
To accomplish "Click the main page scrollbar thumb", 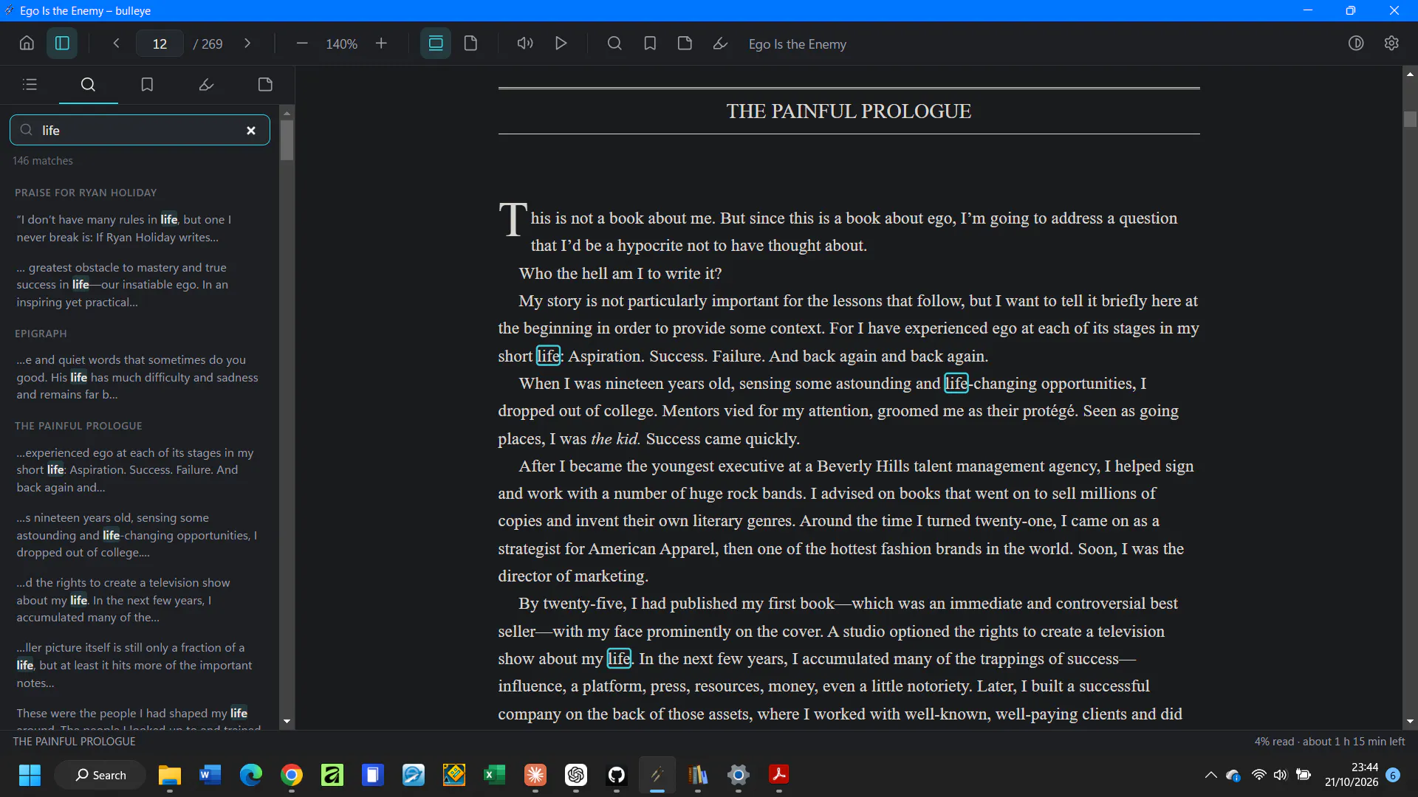I will point(1410,119).
